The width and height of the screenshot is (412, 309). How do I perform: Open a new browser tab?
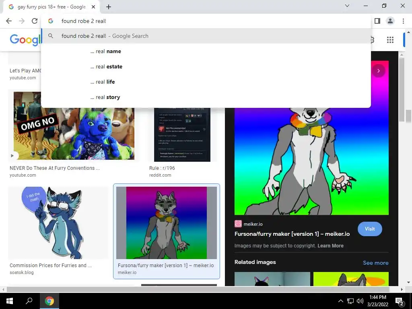tap(109, 7)
